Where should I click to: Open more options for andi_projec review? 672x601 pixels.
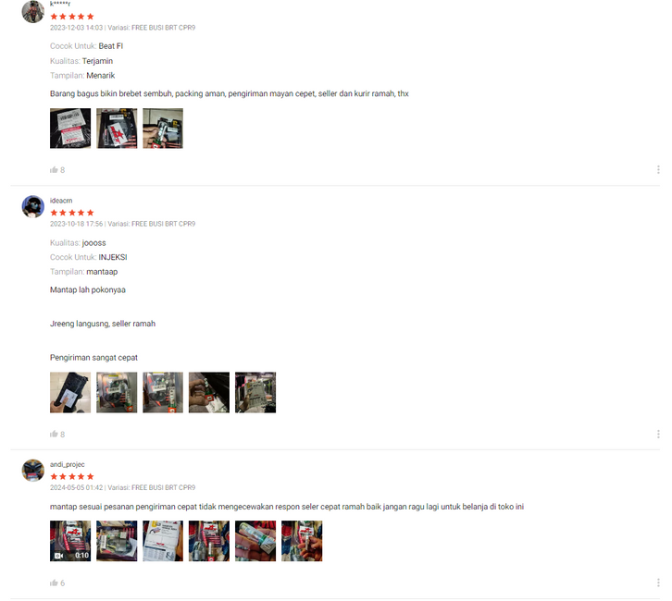point(658,583)
